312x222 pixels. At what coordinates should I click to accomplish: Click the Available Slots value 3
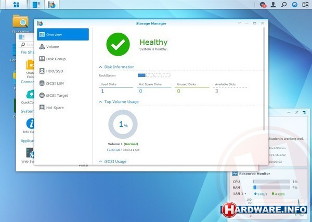click(217, 91)
